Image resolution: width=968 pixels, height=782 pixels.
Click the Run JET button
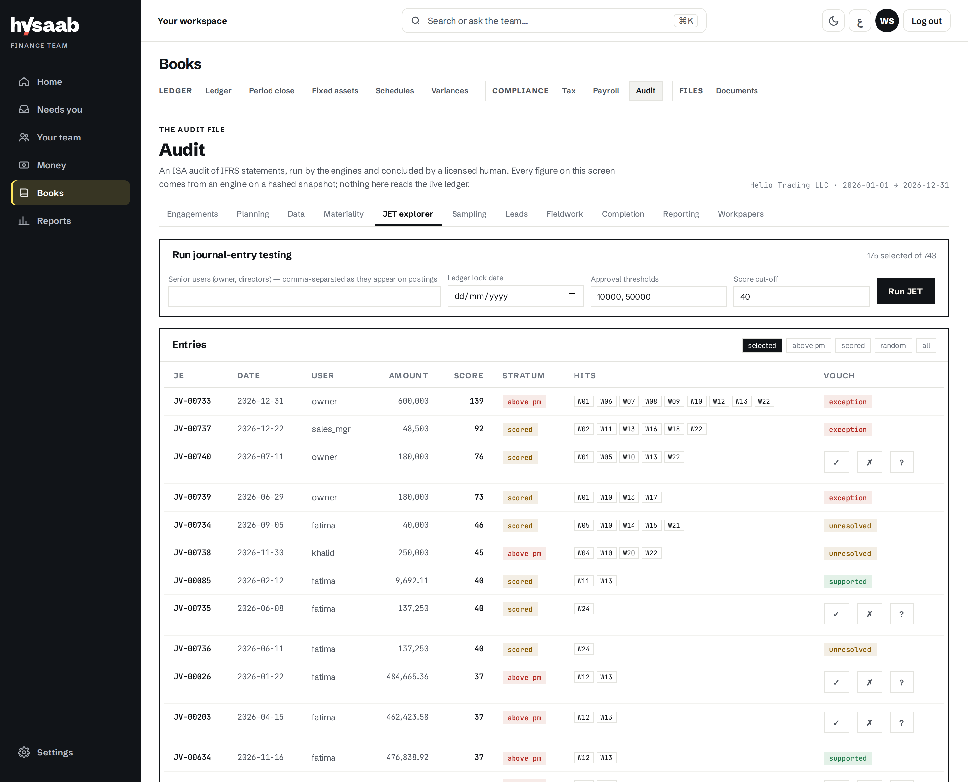tap(905, 291)
